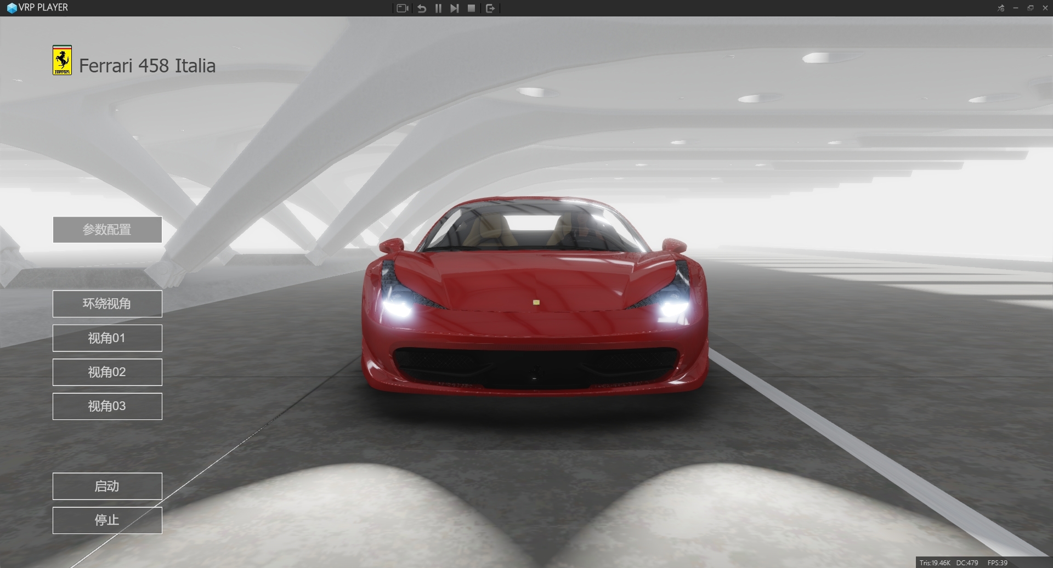Screen dimensions: 1053x568
Task: Click the camera record icon in toolbar
Action: 402,8
